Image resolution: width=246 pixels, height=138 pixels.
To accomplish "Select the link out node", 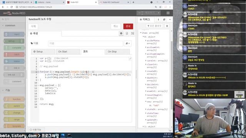I will coord(14,75).
